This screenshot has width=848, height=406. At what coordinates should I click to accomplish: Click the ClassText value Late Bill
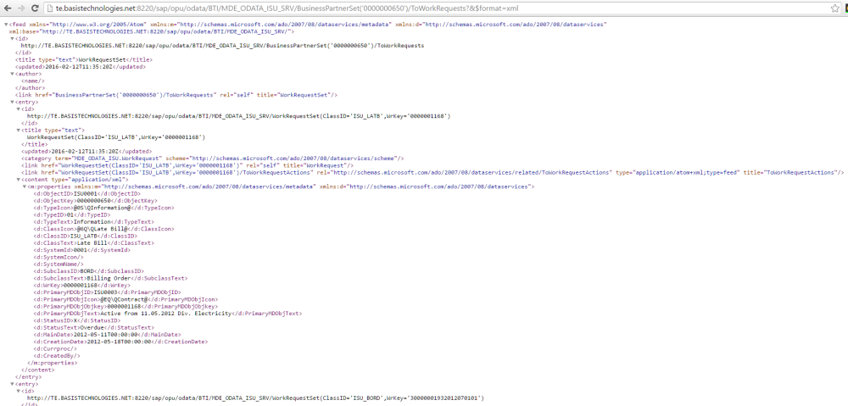tap(91, 242)
